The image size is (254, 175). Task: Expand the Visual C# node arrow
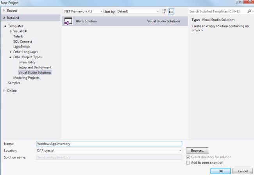(11, 31)
